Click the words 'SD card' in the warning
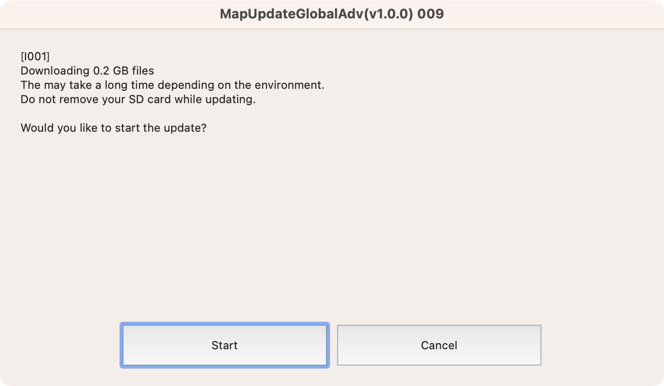Screen dimensions: 664x386 (x=153, y=99)
